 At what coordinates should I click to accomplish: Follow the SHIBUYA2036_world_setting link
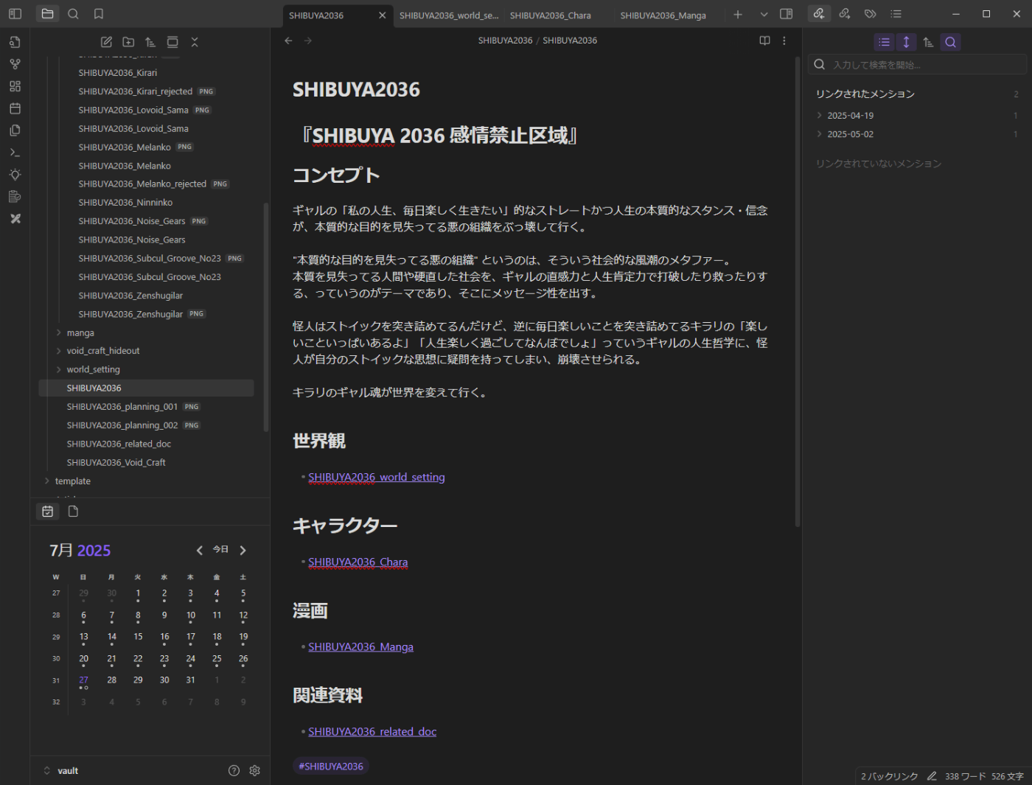point(377,477)
